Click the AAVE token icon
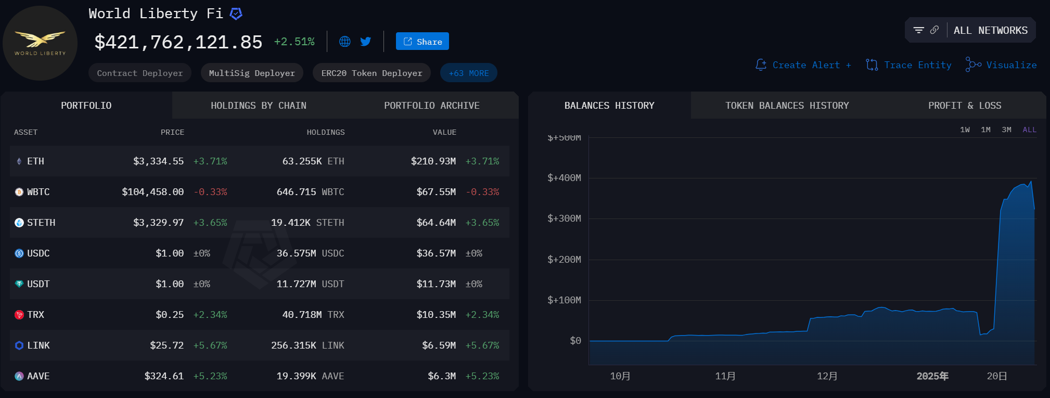Viewport: 1050px width, 398px height. coord(19,376)
